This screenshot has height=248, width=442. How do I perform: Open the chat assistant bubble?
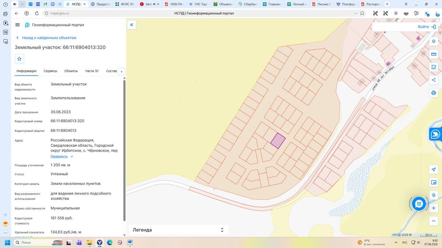[419, 203]
